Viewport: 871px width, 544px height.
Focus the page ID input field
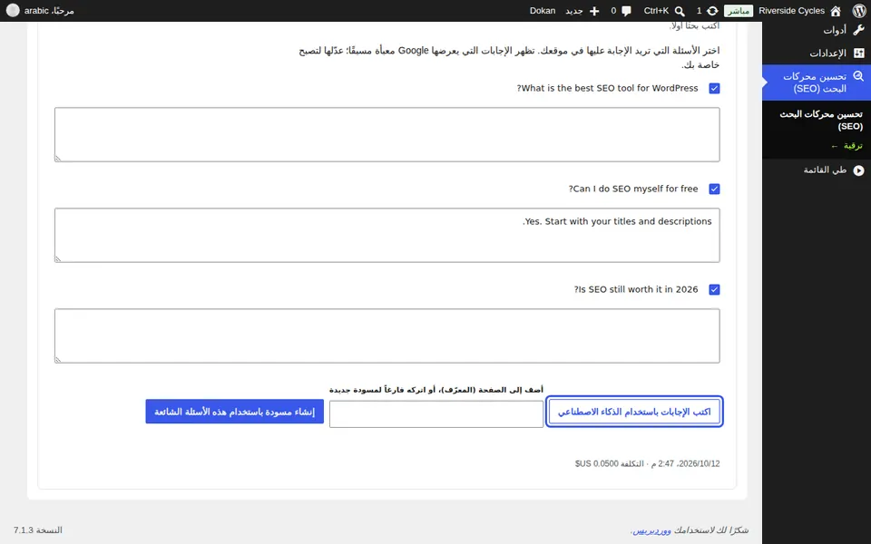pos(436,414)
